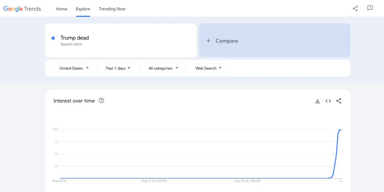Click the peak of the trend line
This screenshot has width=384, height=192.
point(340,129)
